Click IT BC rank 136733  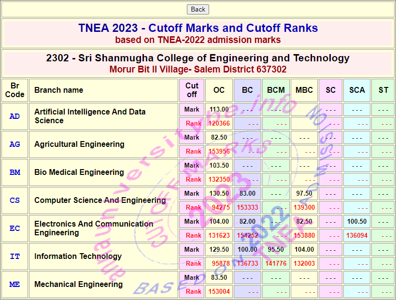(247, 264)
